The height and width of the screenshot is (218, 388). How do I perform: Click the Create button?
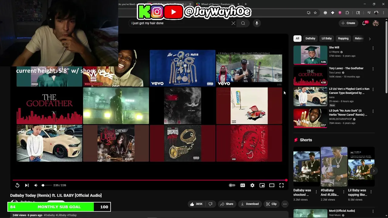348,23
